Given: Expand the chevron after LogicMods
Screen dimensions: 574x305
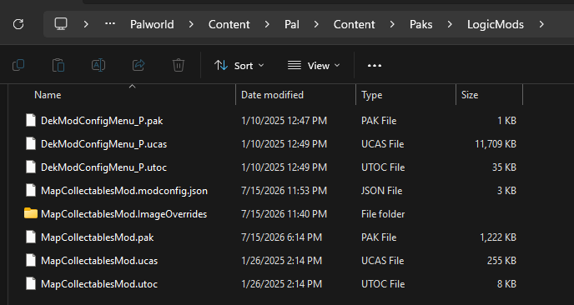Looking at the screenshot, I should click(541, 24).
